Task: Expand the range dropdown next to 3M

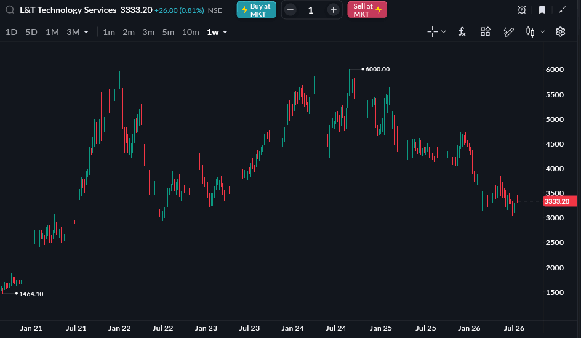Action: click(x=86, y=32)
